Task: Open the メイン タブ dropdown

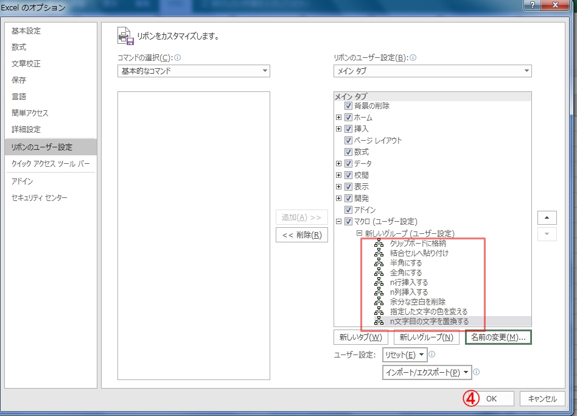Action: [432, 71]
